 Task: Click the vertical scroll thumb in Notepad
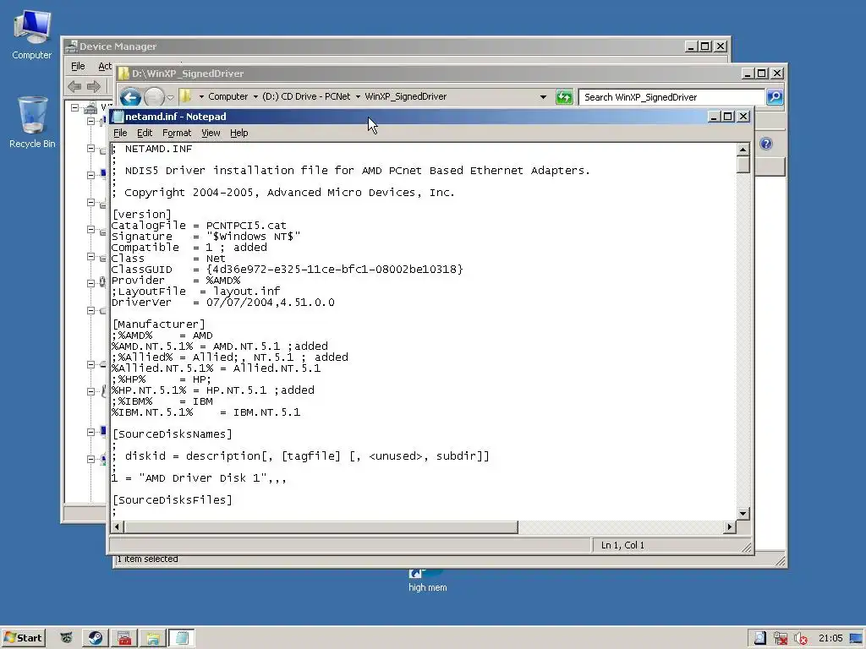pyautogui.click(x=743, y=165)
